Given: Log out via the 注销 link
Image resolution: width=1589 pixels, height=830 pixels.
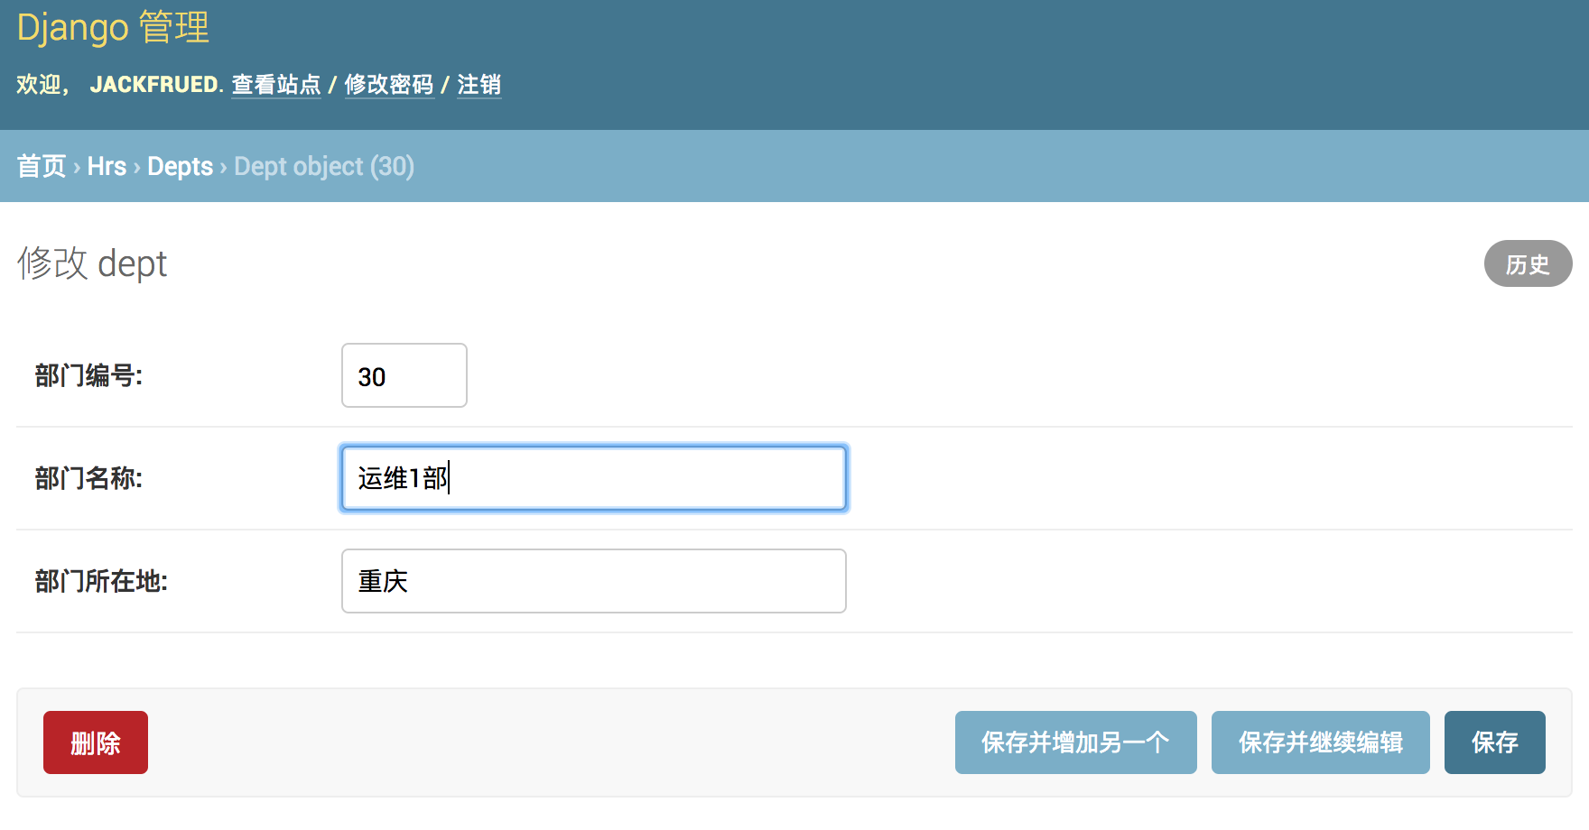Looking at the screenshot, I should click(479, 85).
